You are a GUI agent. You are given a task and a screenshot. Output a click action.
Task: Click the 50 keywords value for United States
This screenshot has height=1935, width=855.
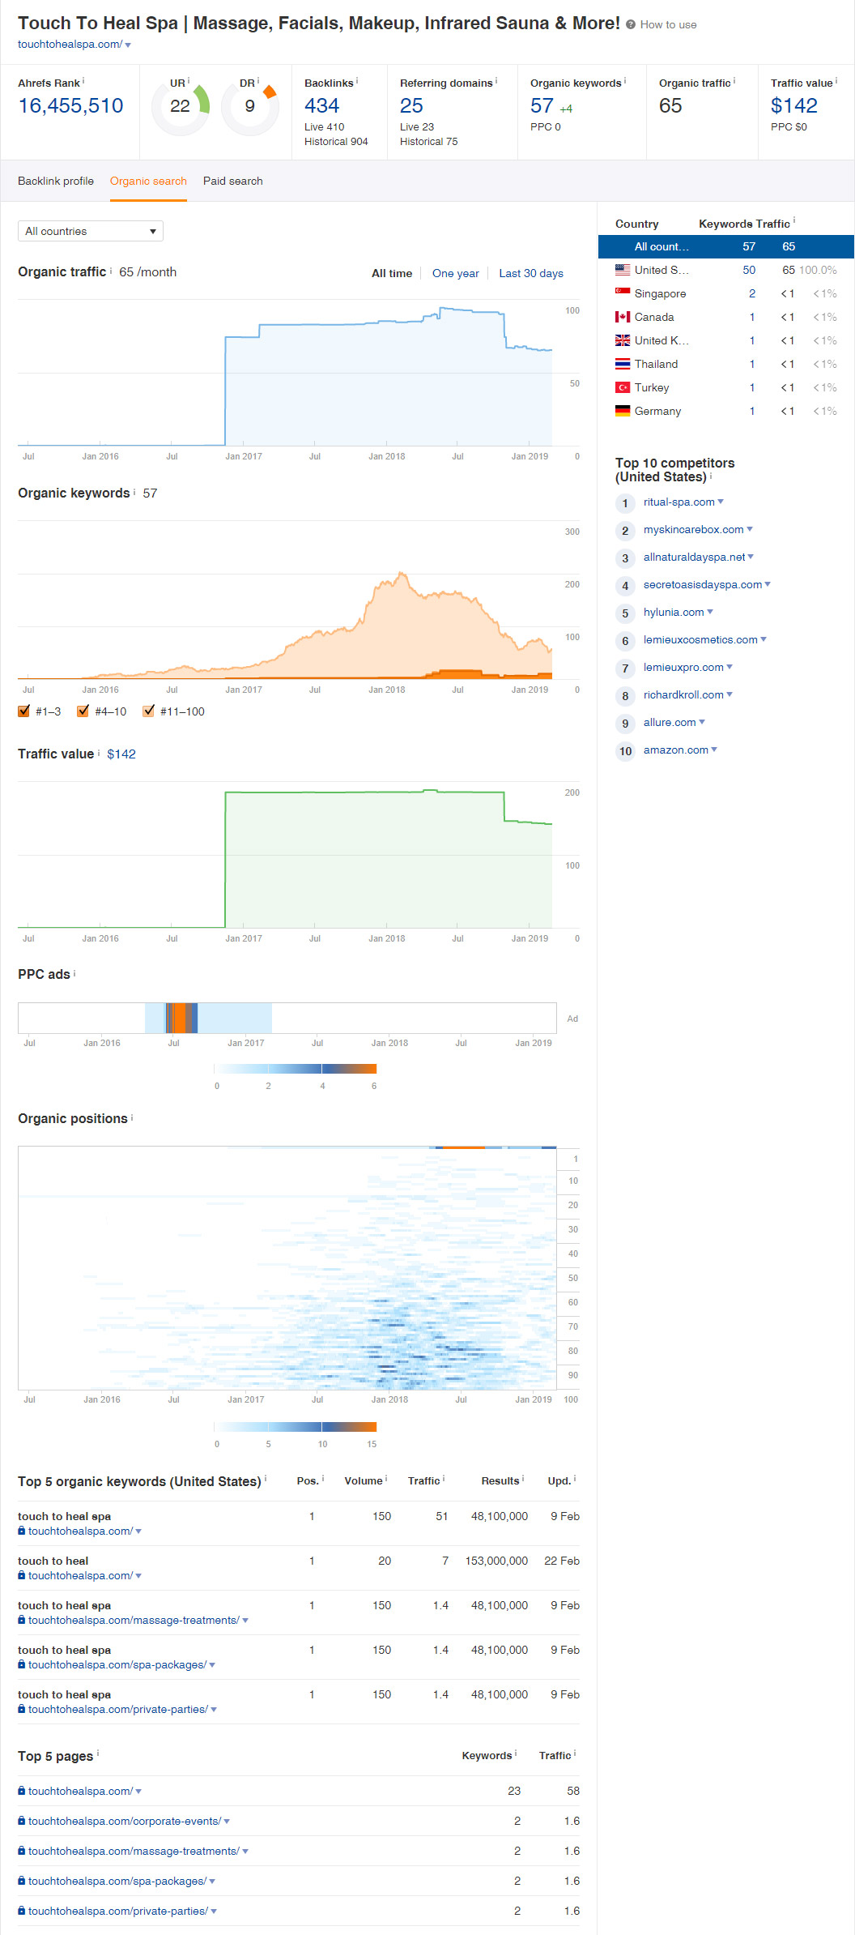point(749,270)
